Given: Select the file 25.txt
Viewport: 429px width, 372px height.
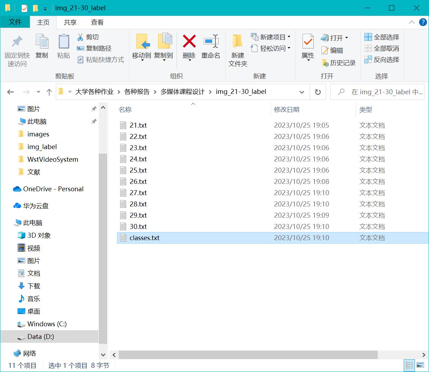Looking at the screenshot, I should (x=138, y=170).
